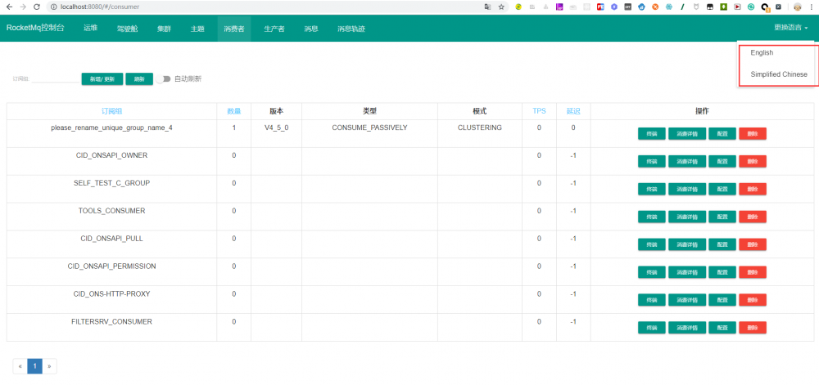Click the 新增/更新 button

click(x=102, y=79)
